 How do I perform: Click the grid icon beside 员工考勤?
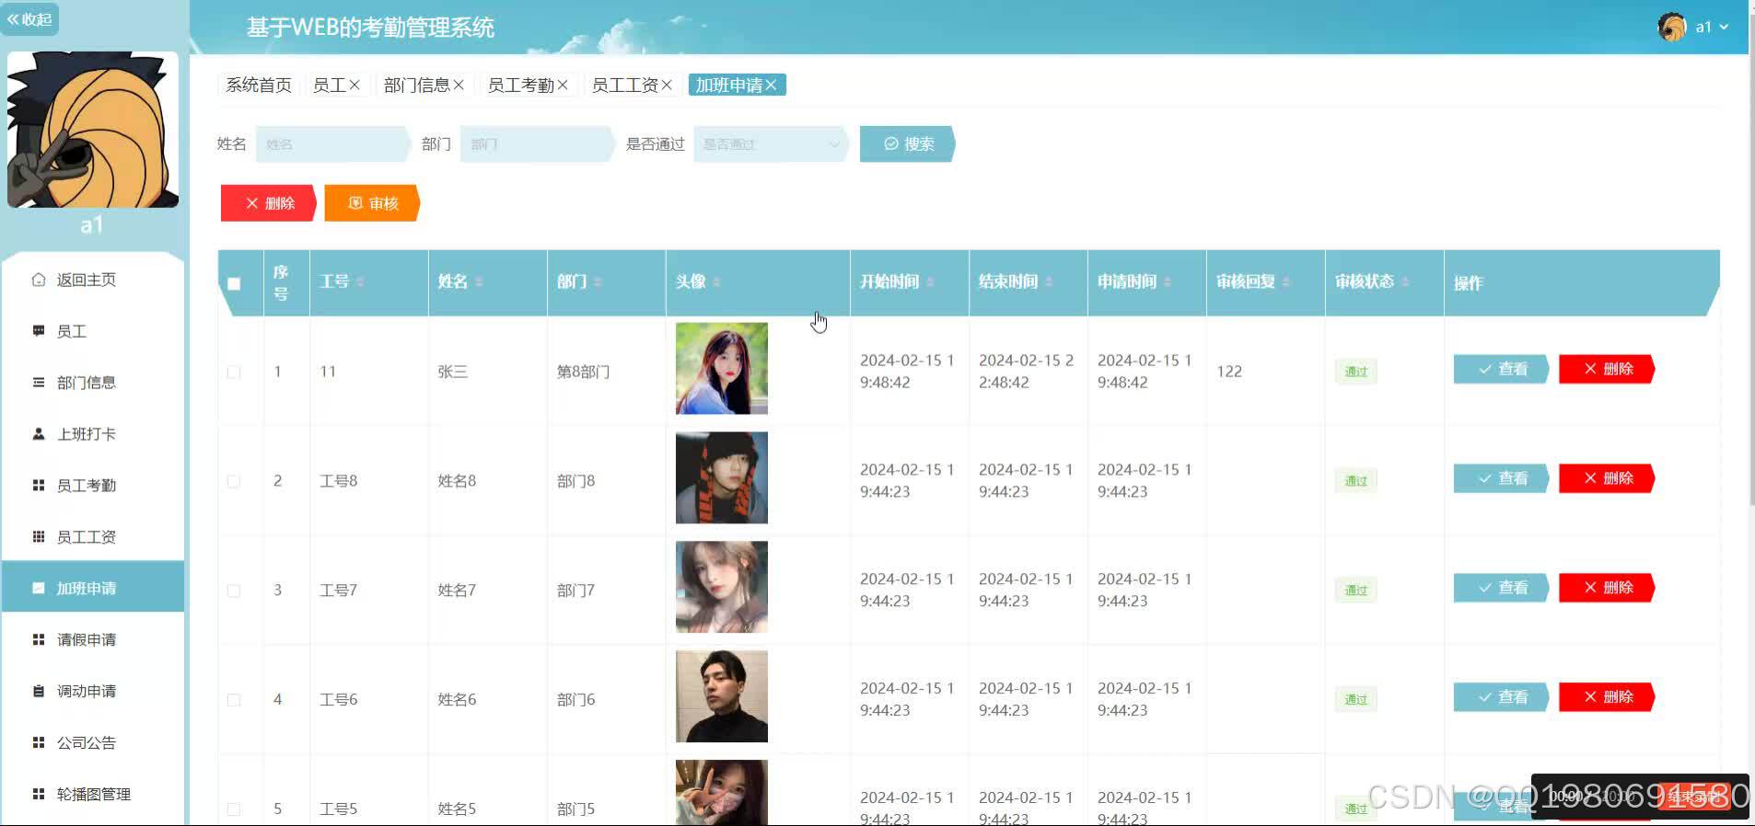39,485
